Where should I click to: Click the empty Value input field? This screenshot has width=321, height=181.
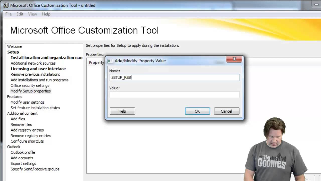click(x=175, y=95)
